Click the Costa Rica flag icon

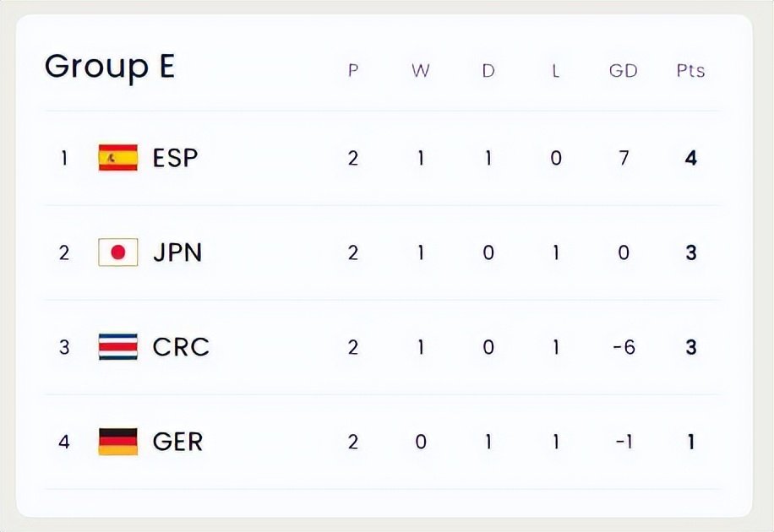click(117, 347)
